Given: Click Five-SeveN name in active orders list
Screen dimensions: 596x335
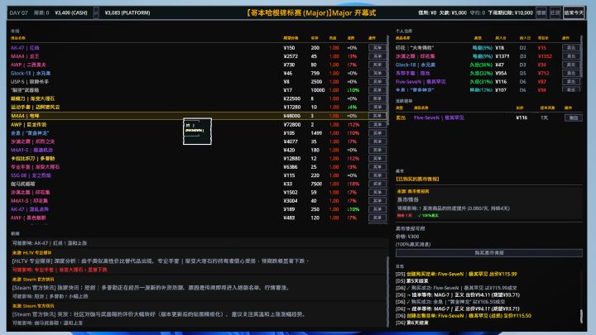Looking at the screenshot, I should (x=439, y=117).
